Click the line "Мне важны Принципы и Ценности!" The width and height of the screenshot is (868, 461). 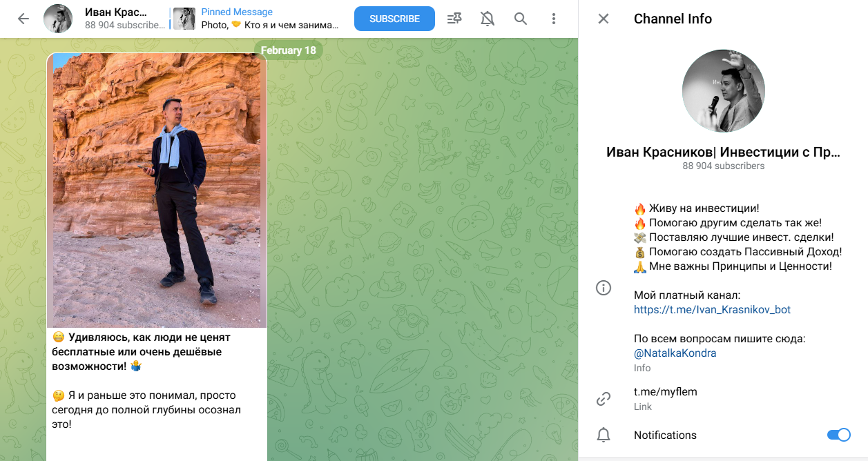pos(733,266)
